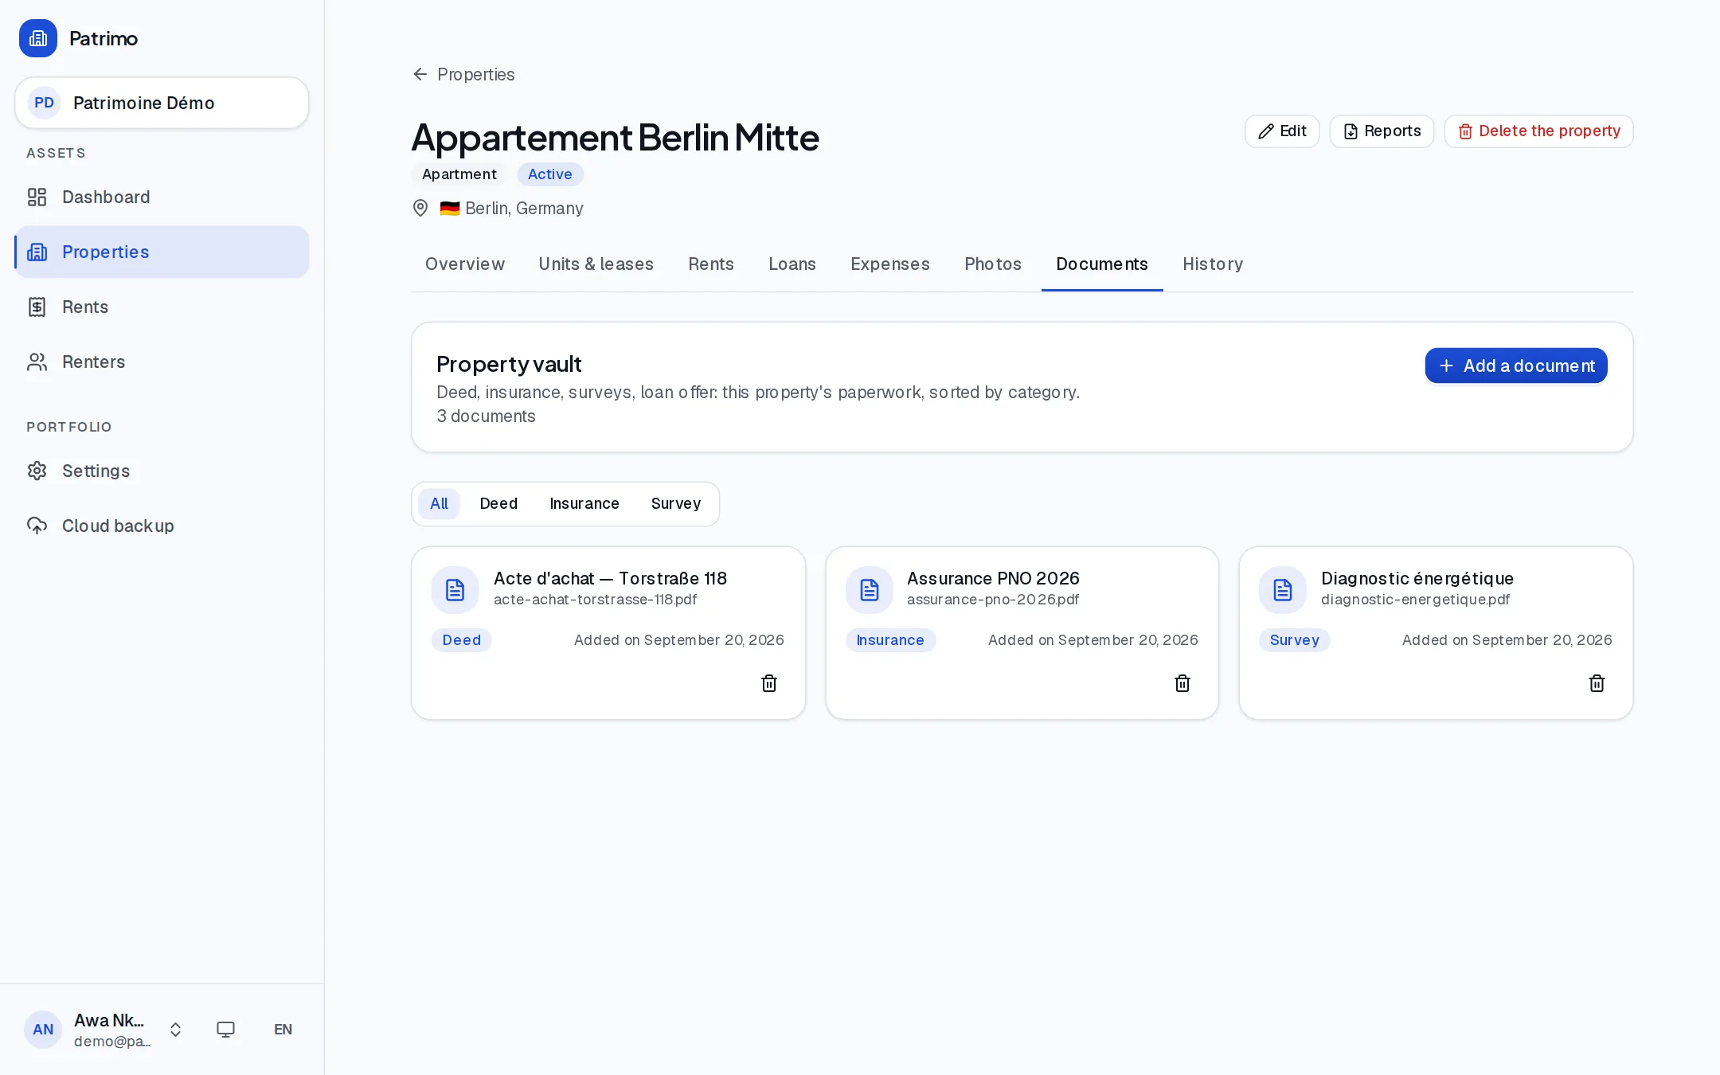
Task: Open the History tab
Action: [x=1213, y=264]
